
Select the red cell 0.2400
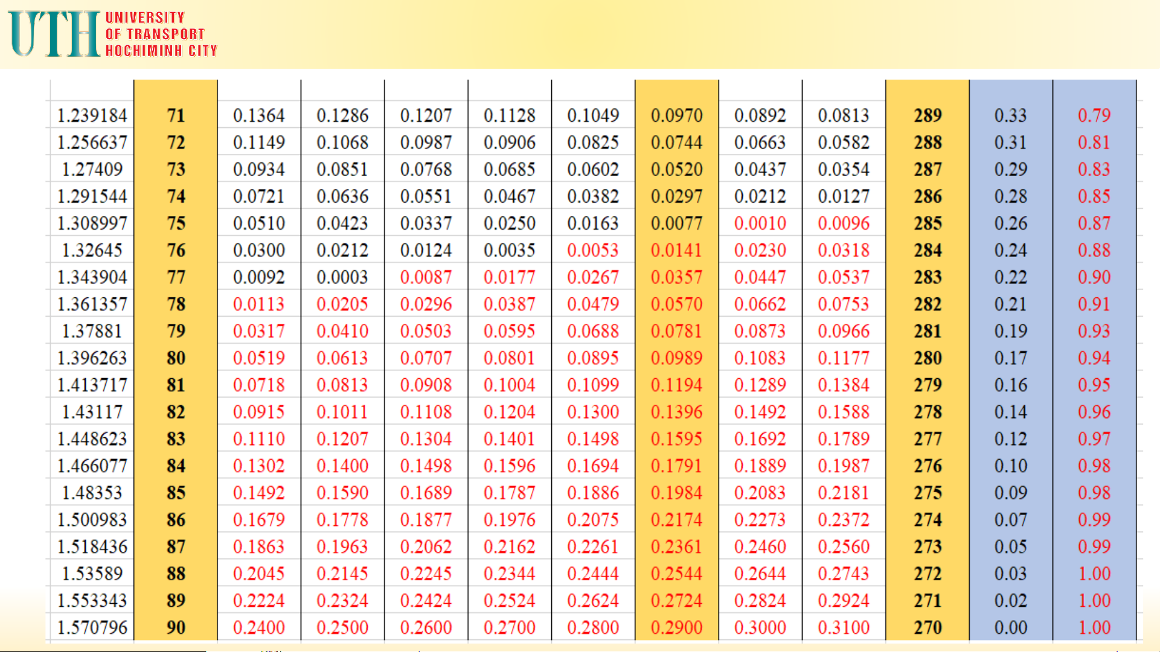[x=258, y=627]
